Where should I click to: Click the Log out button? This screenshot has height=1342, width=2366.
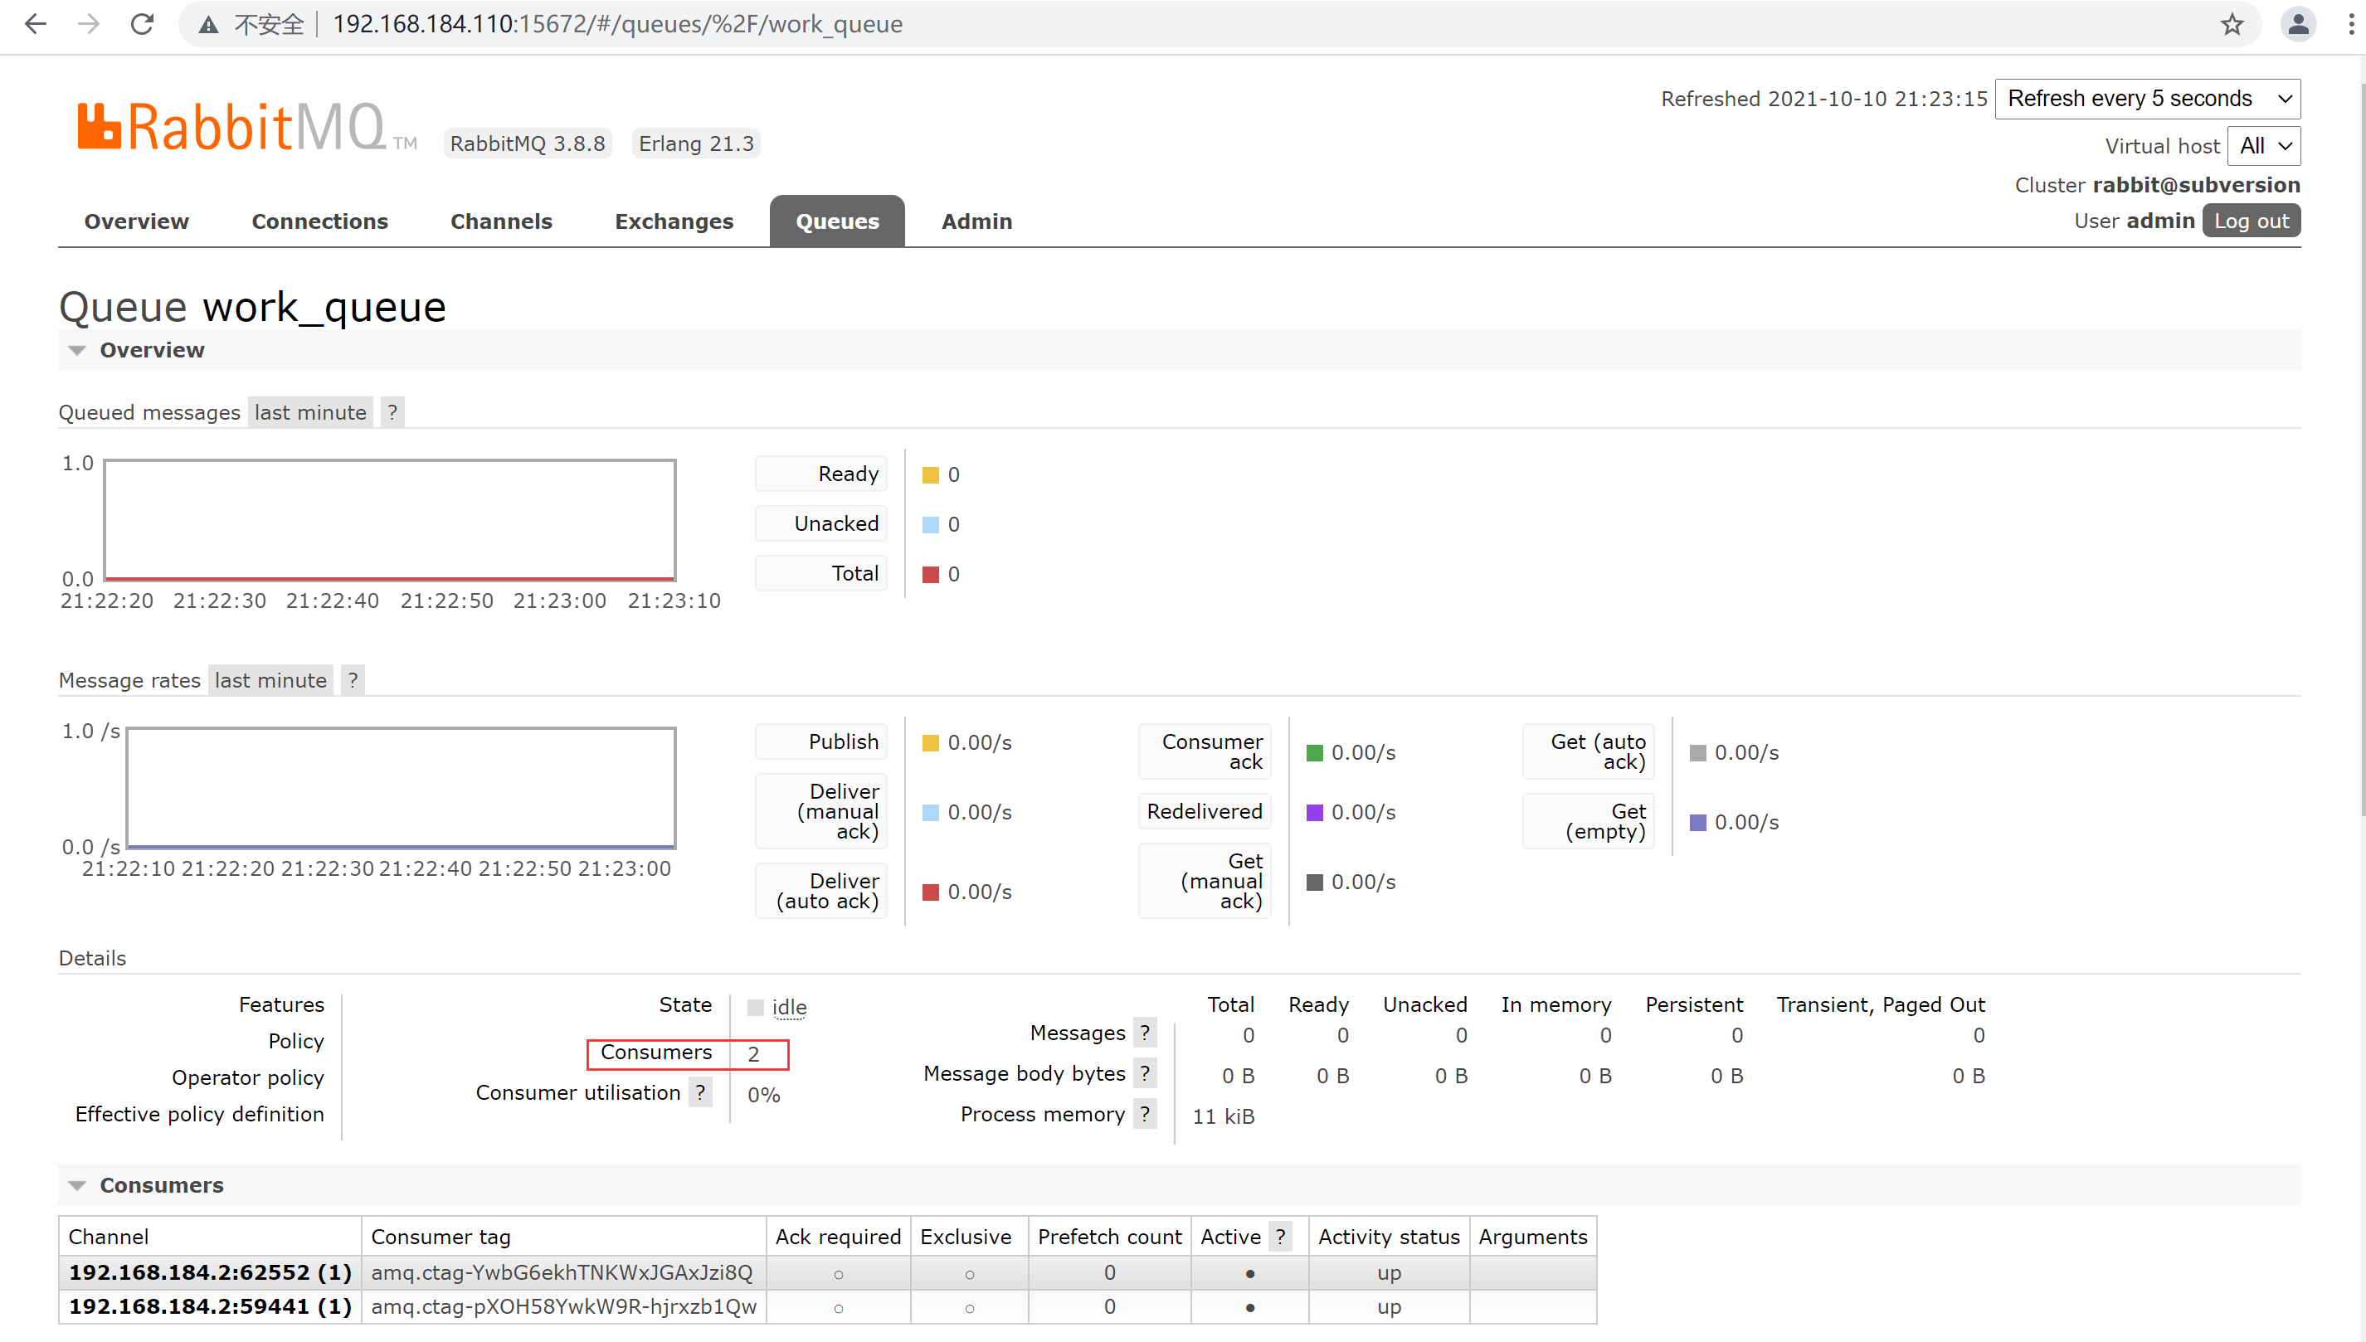coord(2251,221)
